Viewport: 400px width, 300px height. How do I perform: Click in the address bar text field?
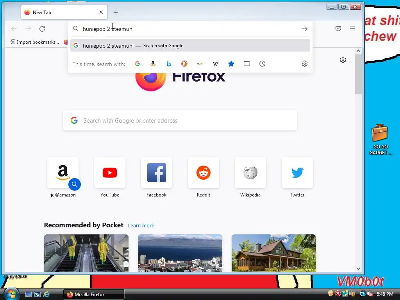(190, 29)
